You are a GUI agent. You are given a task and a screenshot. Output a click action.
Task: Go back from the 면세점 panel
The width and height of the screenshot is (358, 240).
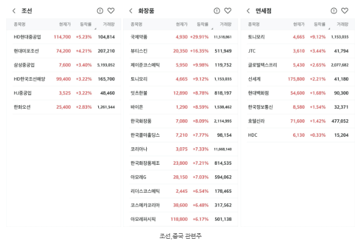pos(249,11)
